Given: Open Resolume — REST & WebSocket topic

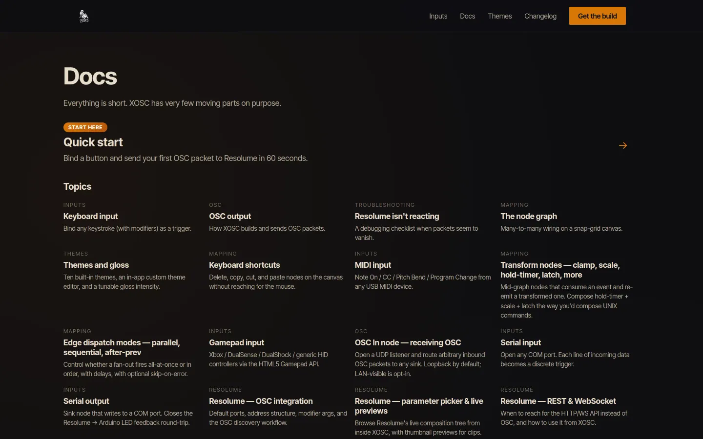Looking at the screenshot, I should click(558, 401).
